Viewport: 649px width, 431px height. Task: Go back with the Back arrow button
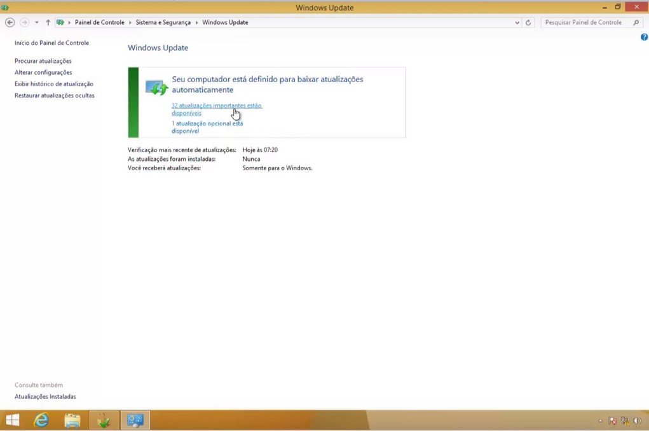coord(10,22)
